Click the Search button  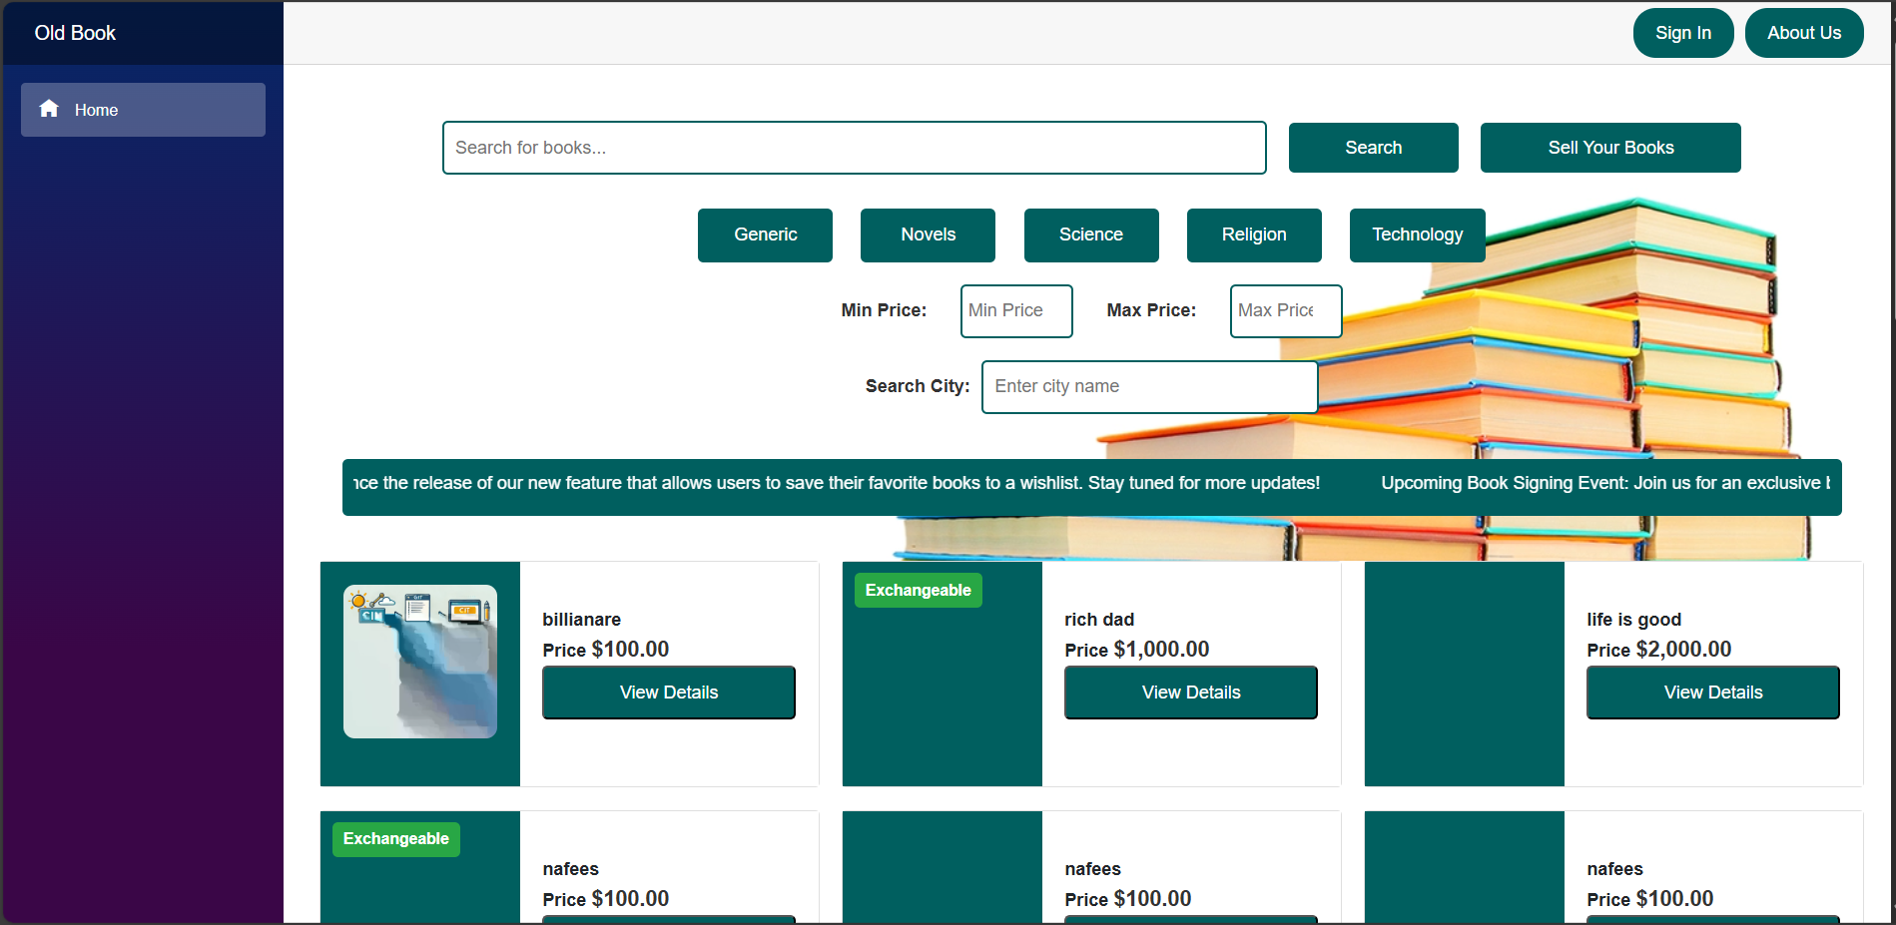click(x=1374, y=148)
